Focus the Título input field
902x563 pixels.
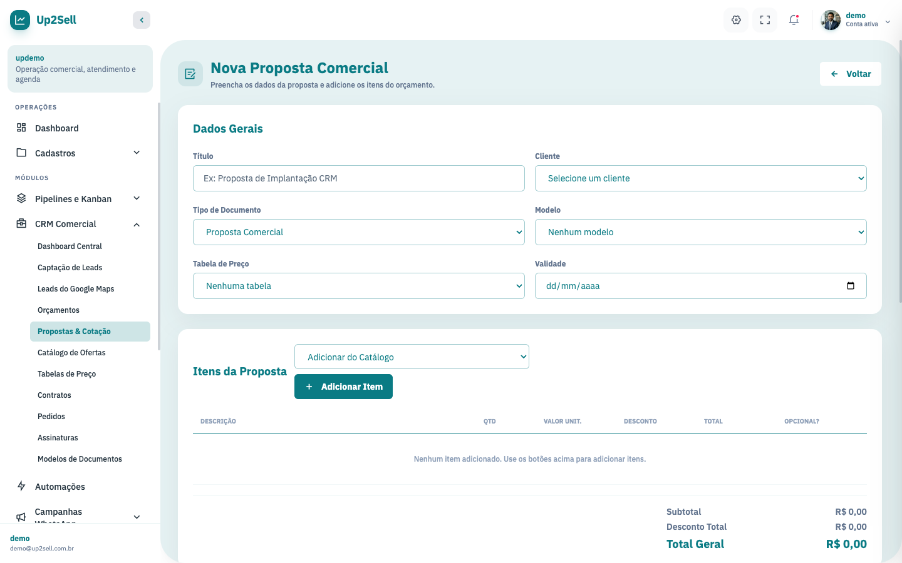pos(359,178)
